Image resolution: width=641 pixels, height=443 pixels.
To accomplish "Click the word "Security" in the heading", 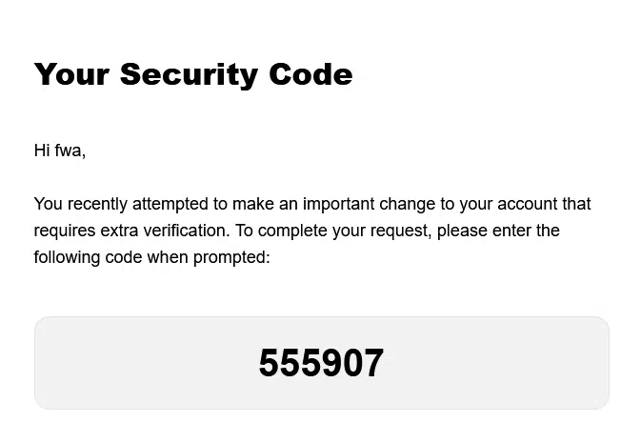I will coord(189,75).
